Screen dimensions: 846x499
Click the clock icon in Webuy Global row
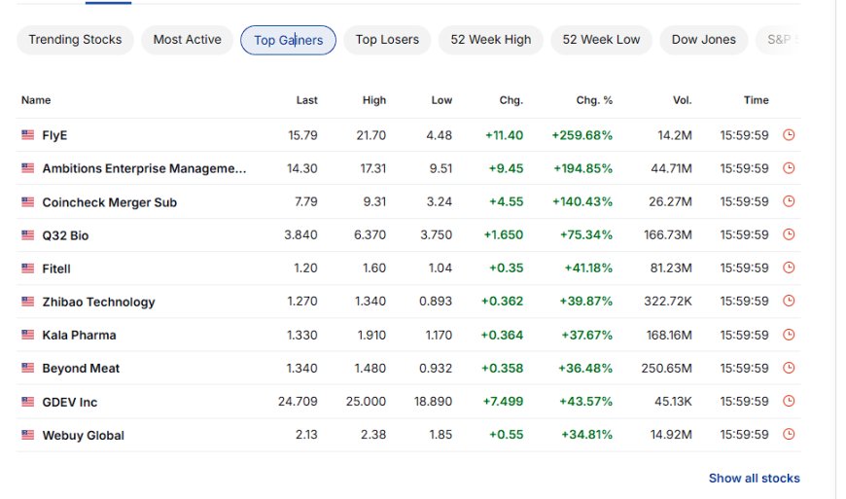[x=789, y=434]
